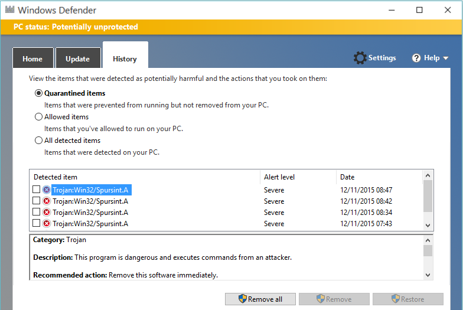
Task: Select the All detected items radio button
Action: click(x=38, y=141)
